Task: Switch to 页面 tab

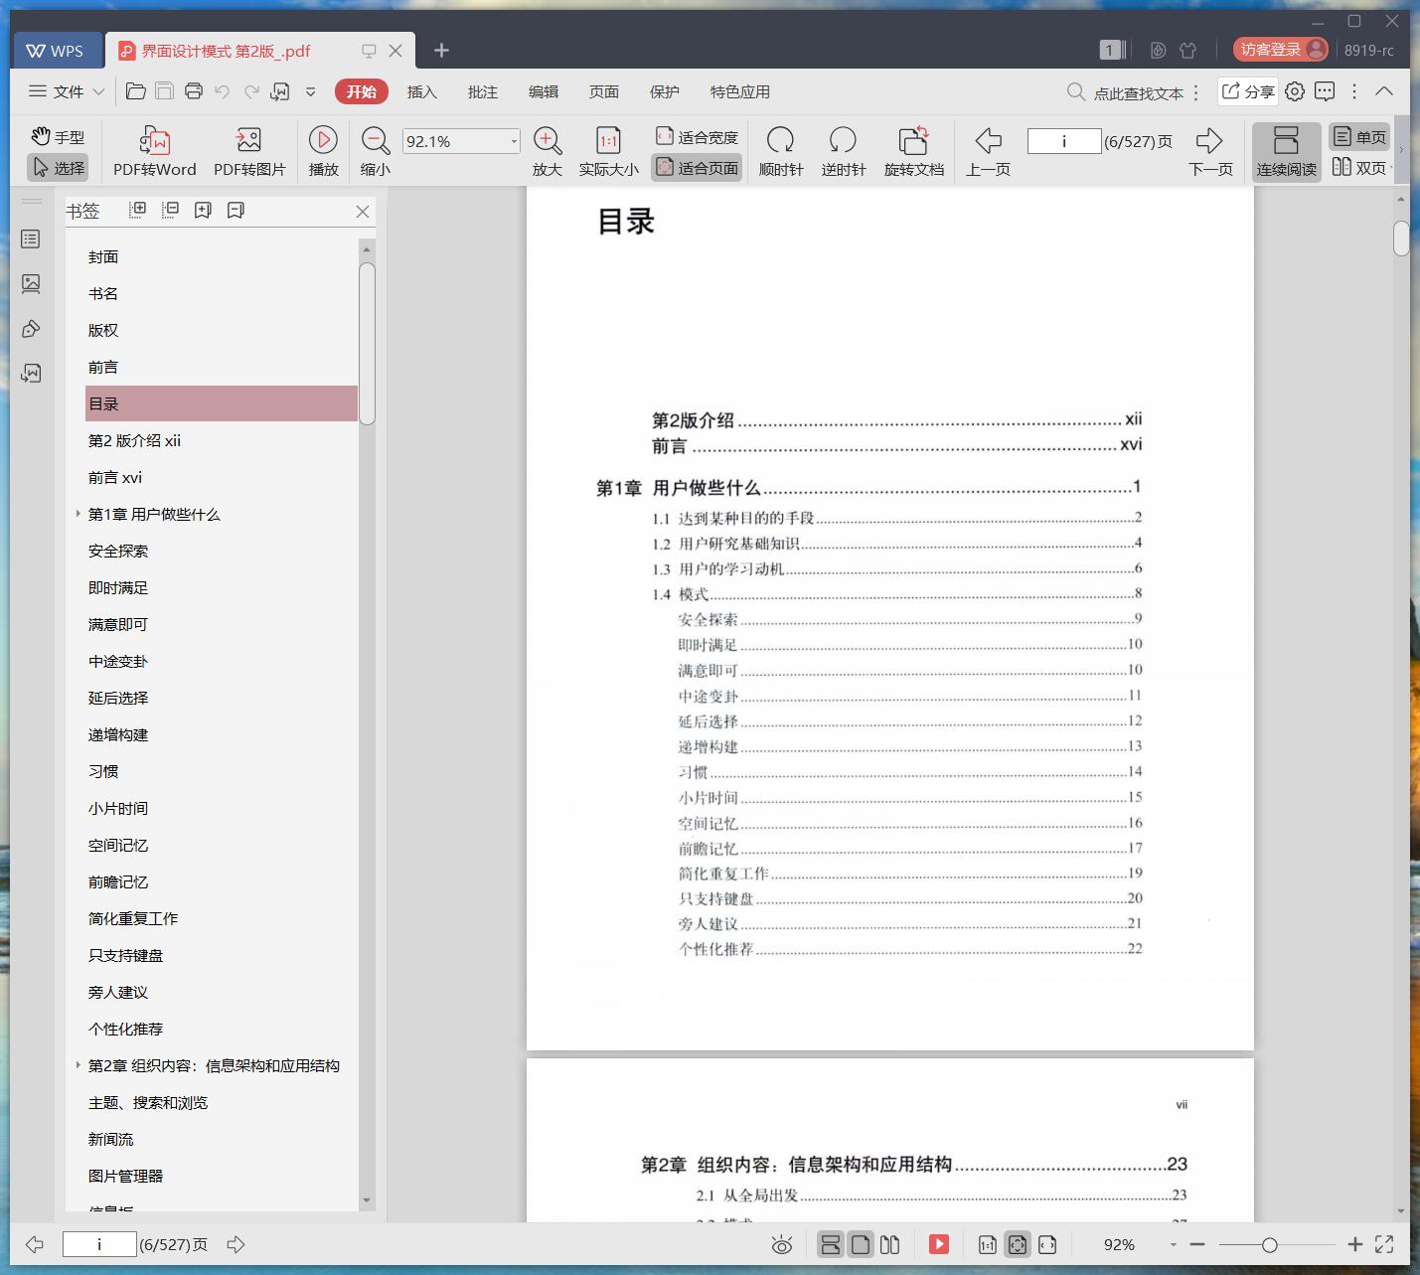Action: [x=603, y=91]
